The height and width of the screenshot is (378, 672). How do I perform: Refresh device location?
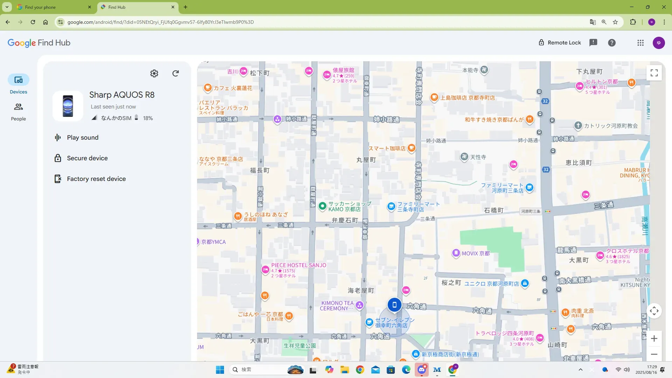[175, 73]
